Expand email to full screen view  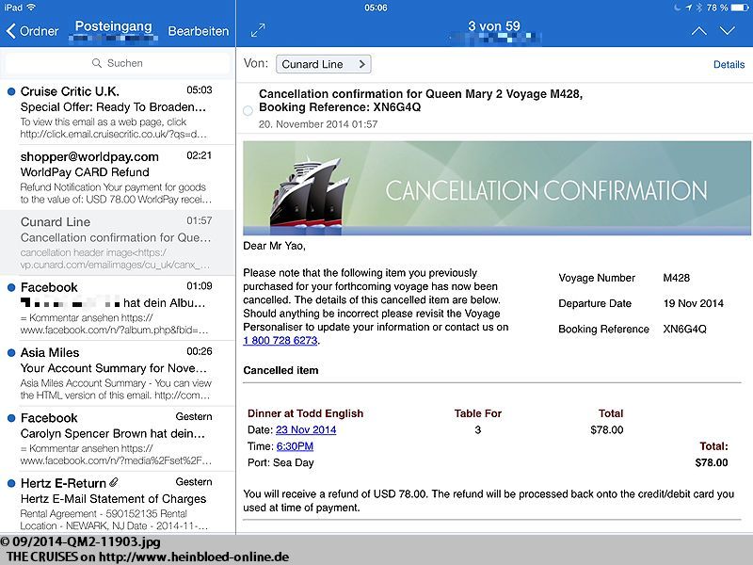point(258,30)
